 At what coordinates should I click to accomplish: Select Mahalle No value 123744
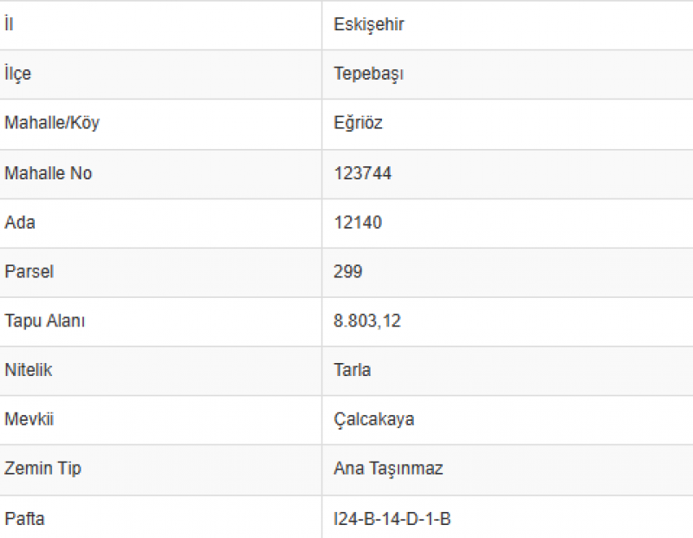(x=362, y=173)
